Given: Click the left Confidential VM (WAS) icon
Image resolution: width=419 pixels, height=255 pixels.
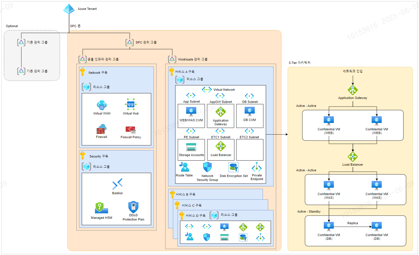Looking at the screenshot, I should click(329, 186).
